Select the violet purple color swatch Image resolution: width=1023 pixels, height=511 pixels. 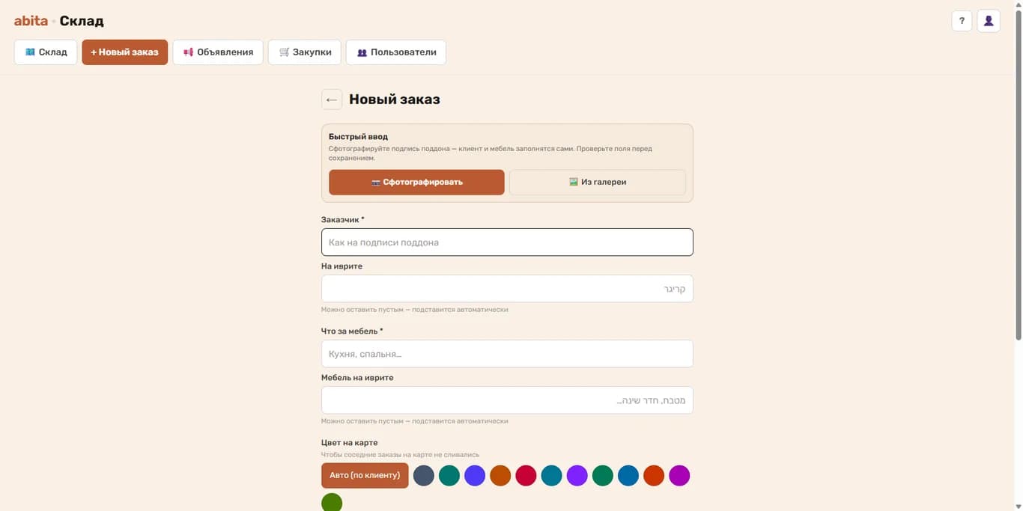577,475
